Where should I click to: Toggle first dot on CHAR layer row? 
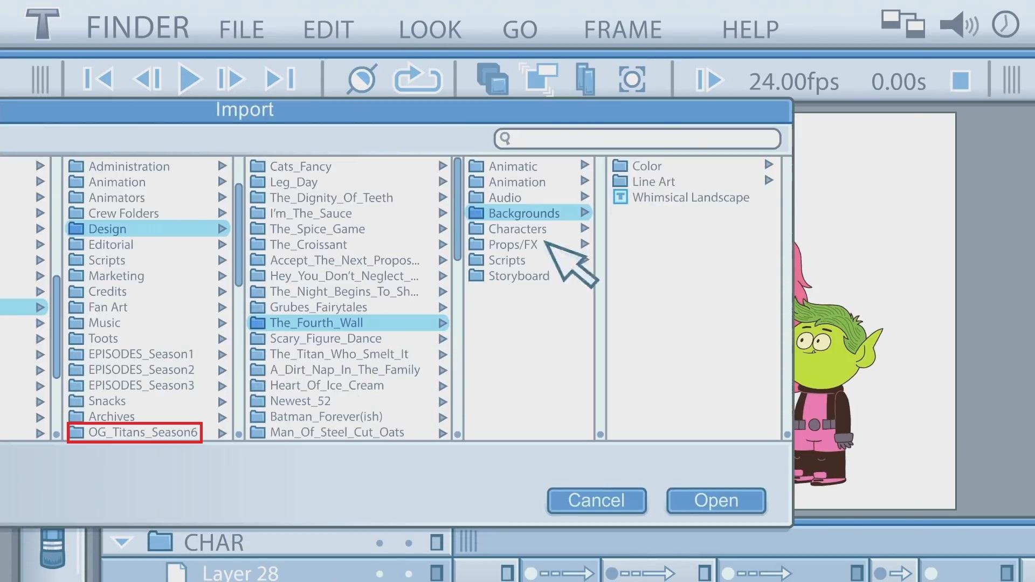coord(379,543)
